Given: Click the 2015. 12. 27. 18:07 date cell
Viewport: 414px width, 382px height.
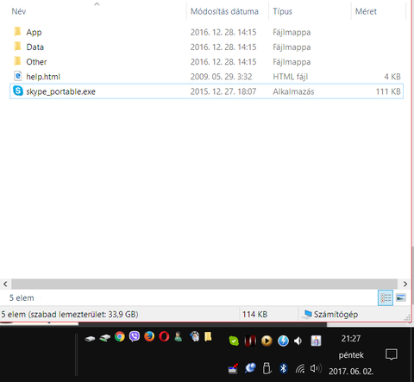Looking at the screenshot, I should [x=223, y=91].
